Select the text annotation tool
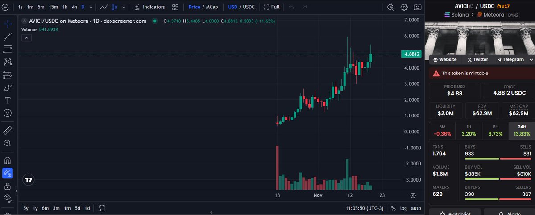 (x=8, y=100)
